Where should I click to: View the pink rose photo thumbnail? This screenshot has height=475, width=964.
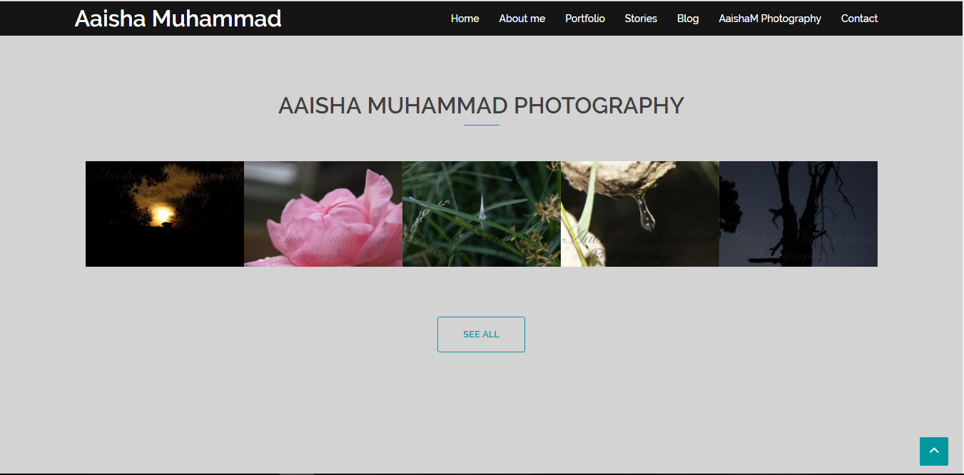[x=323, y=214]
